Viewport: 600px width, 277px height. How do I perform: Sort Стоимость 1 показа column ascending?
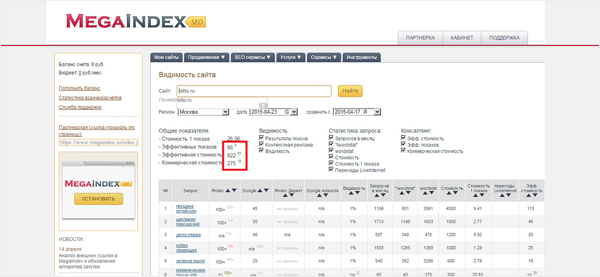[x=475, y=195]
